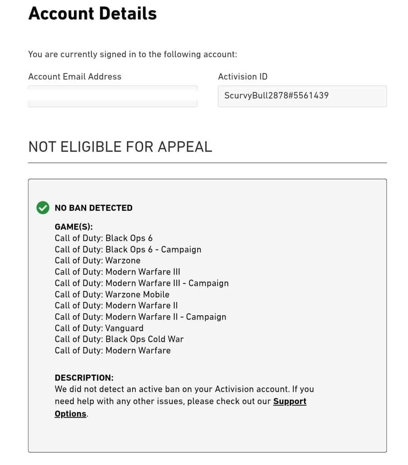Select Call of Duty: Black Ops Cold War

[119, 339]
